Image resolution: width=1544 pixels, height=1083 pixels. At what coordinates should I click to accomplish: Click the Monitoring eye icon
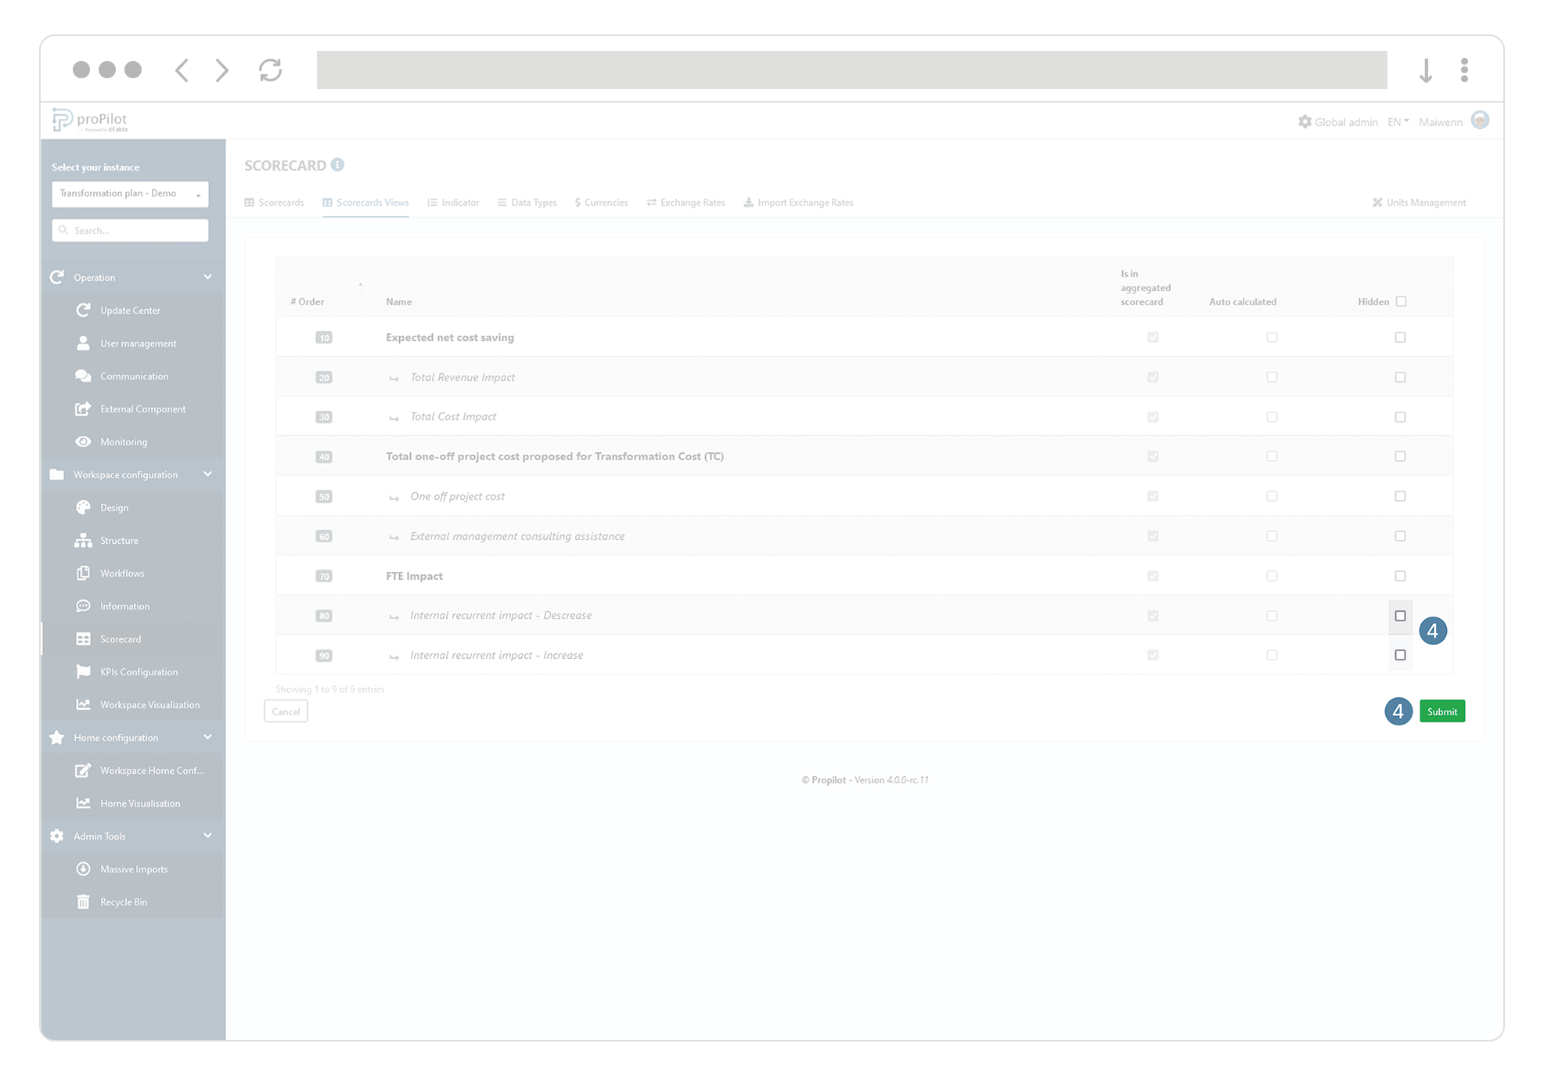point(84,441)
